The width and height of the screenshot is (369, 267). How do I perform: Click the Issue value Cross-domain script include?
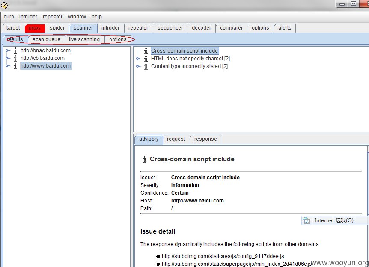[205, 178]
